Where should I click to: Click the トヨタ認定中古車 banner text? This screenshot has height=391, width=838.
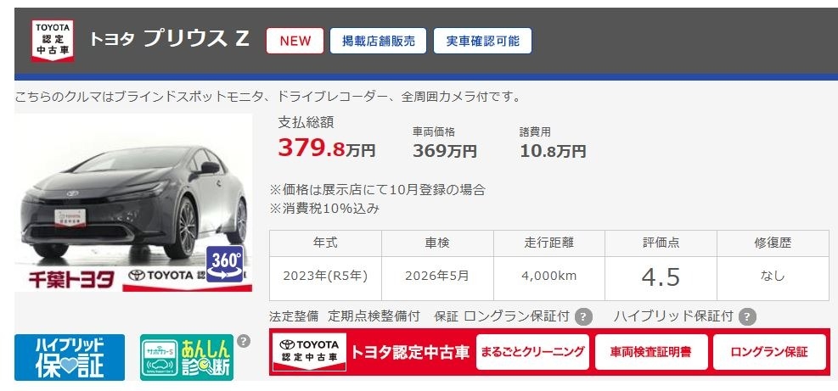pyautogui.click(x=410, y=353)
